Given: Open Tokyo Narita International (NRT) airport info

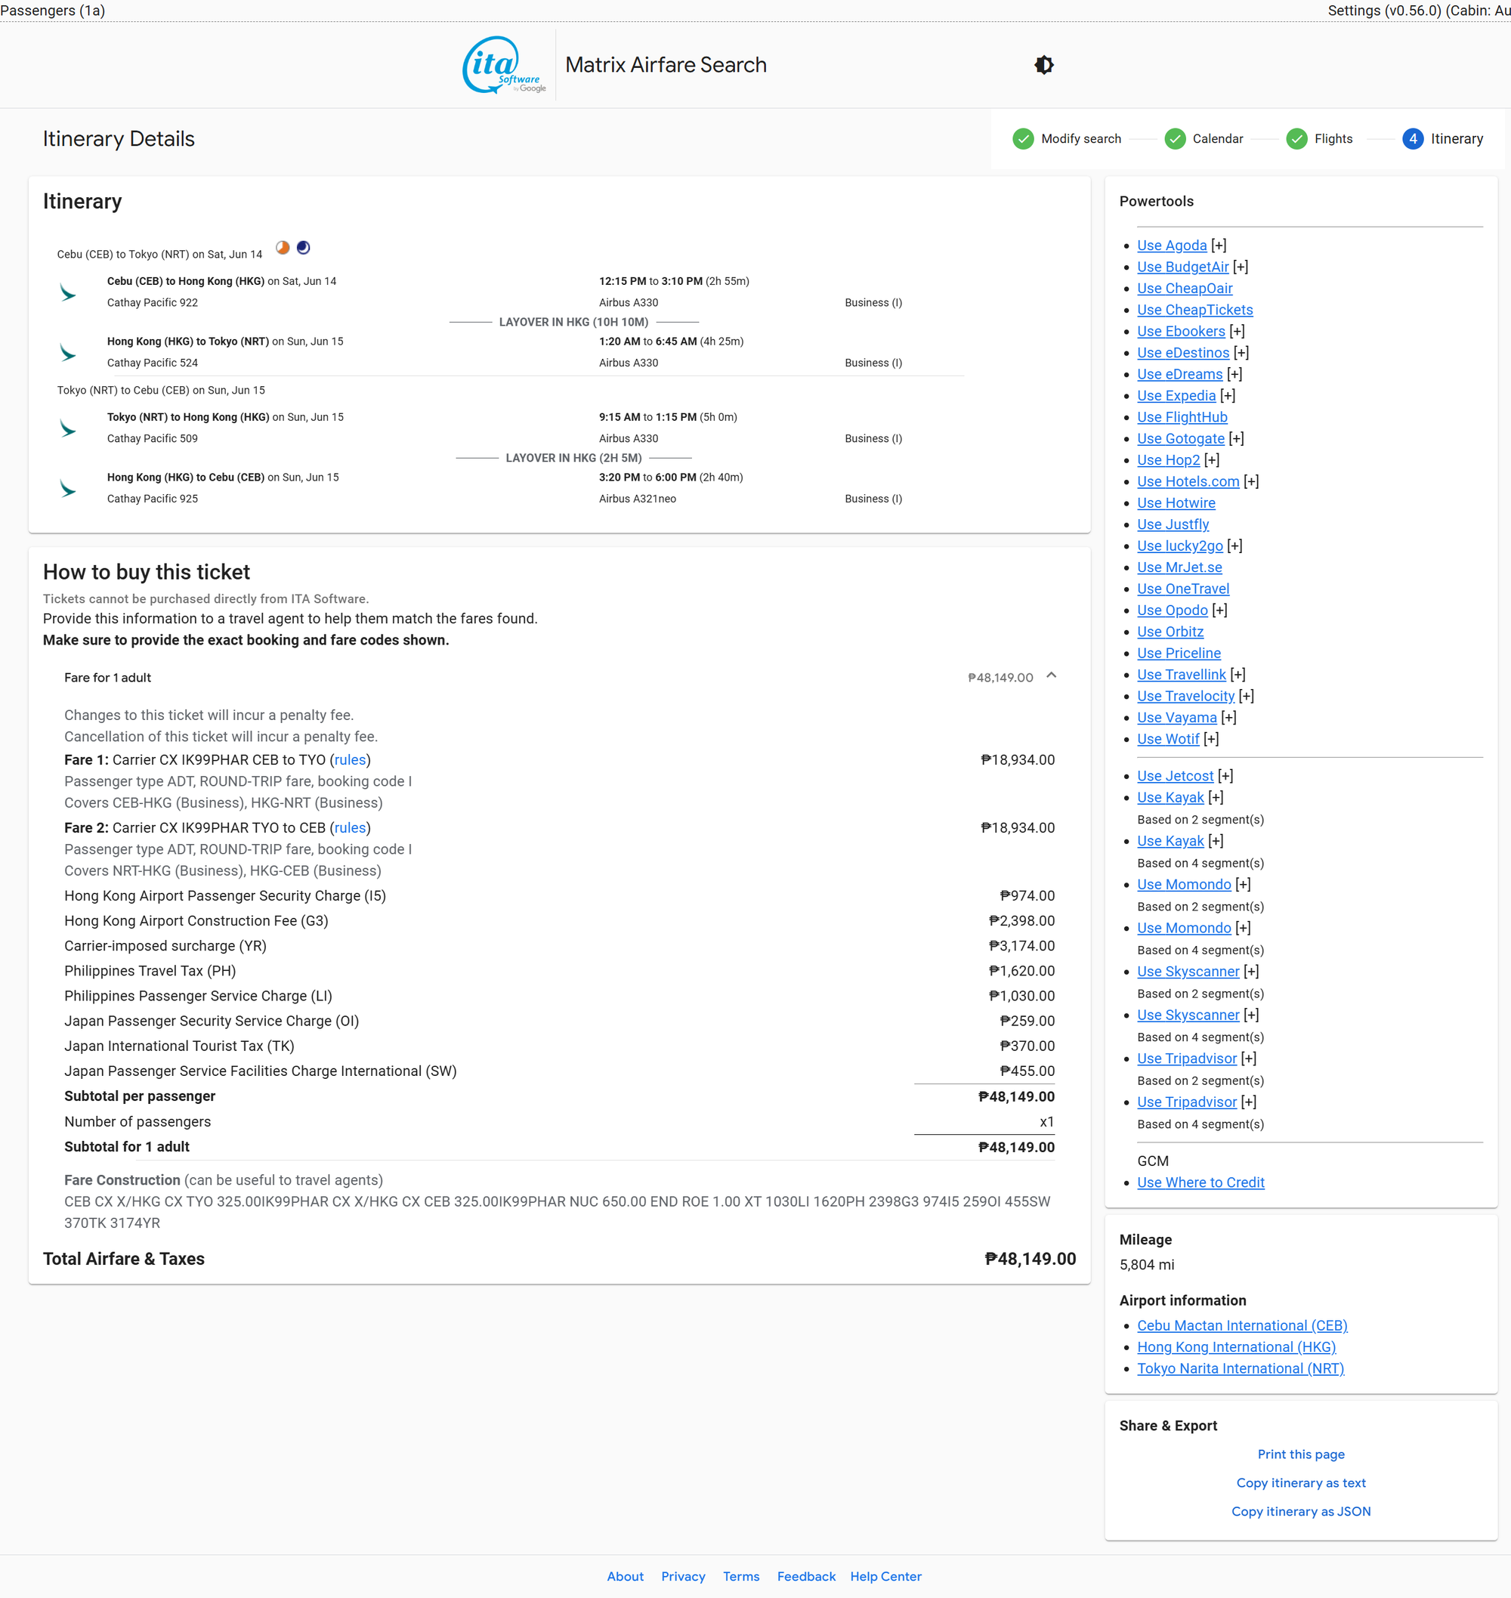Looking at the screenshot, I should [x=1240, y=1369].
